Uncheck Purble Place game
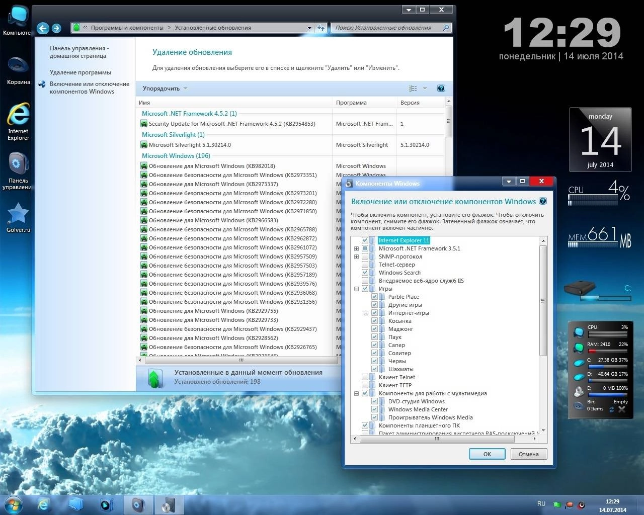 375,297
